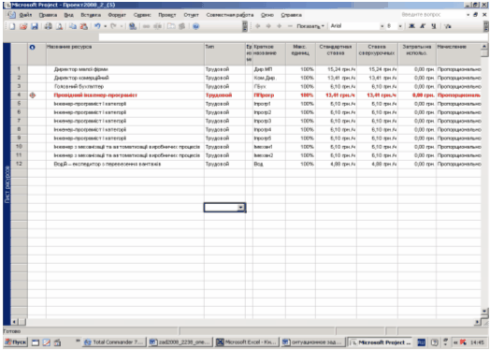The width and height of the screenshot is (490, 350).
Task: Open the Task Information icon
Action: click(171, 26)
